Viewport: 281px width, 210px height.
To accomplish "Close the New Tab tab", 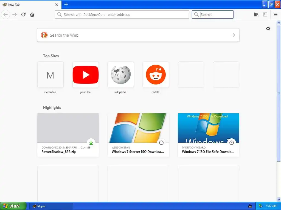I will point(57,5).
